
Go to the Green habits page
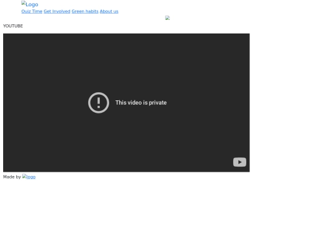85,11
